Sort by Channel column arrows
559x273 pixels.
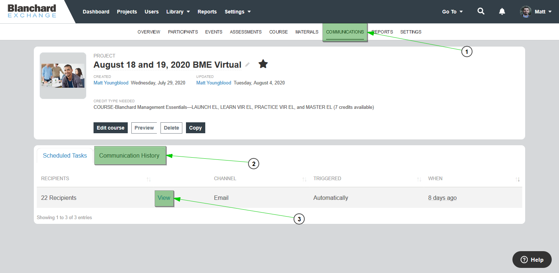click(x=304, y=179)
